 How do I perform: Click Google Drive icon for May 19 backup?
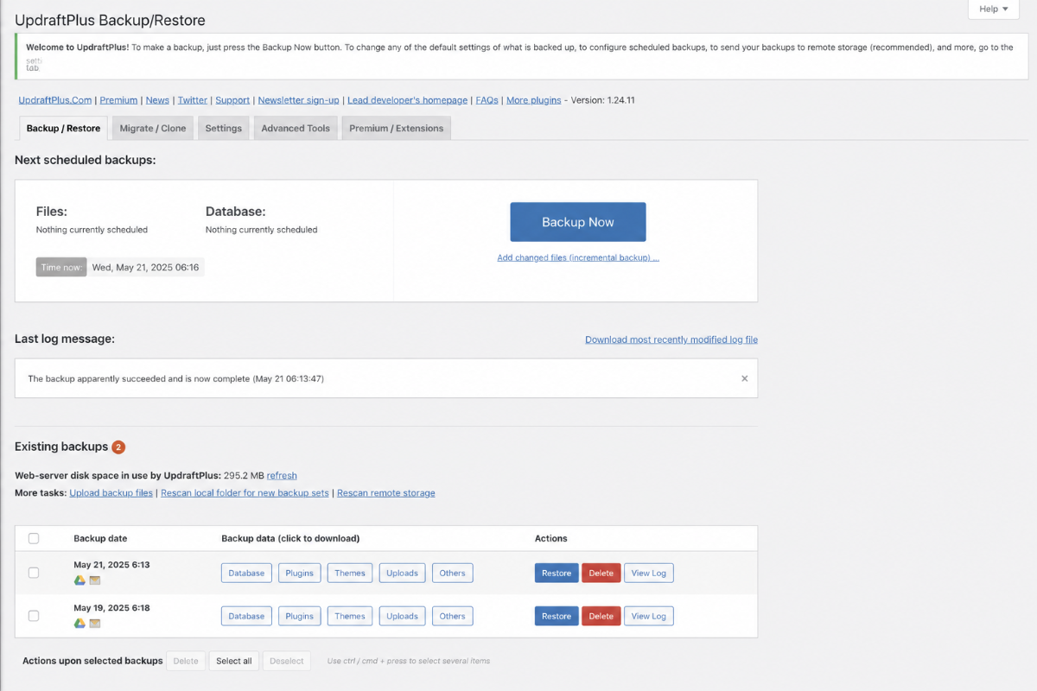(79, 624)
